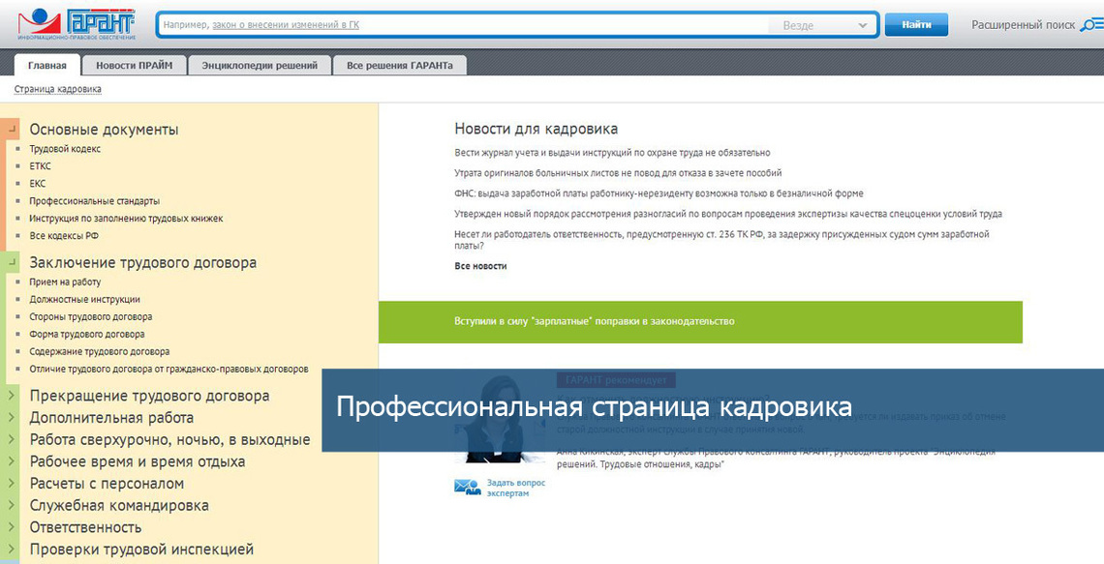Open news about утрата оригиналов больничных листов

[618, 173]
